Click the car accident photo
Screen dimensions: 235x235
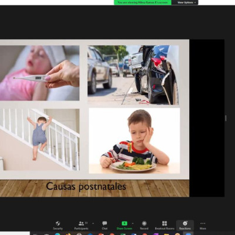tap(133, 75)
